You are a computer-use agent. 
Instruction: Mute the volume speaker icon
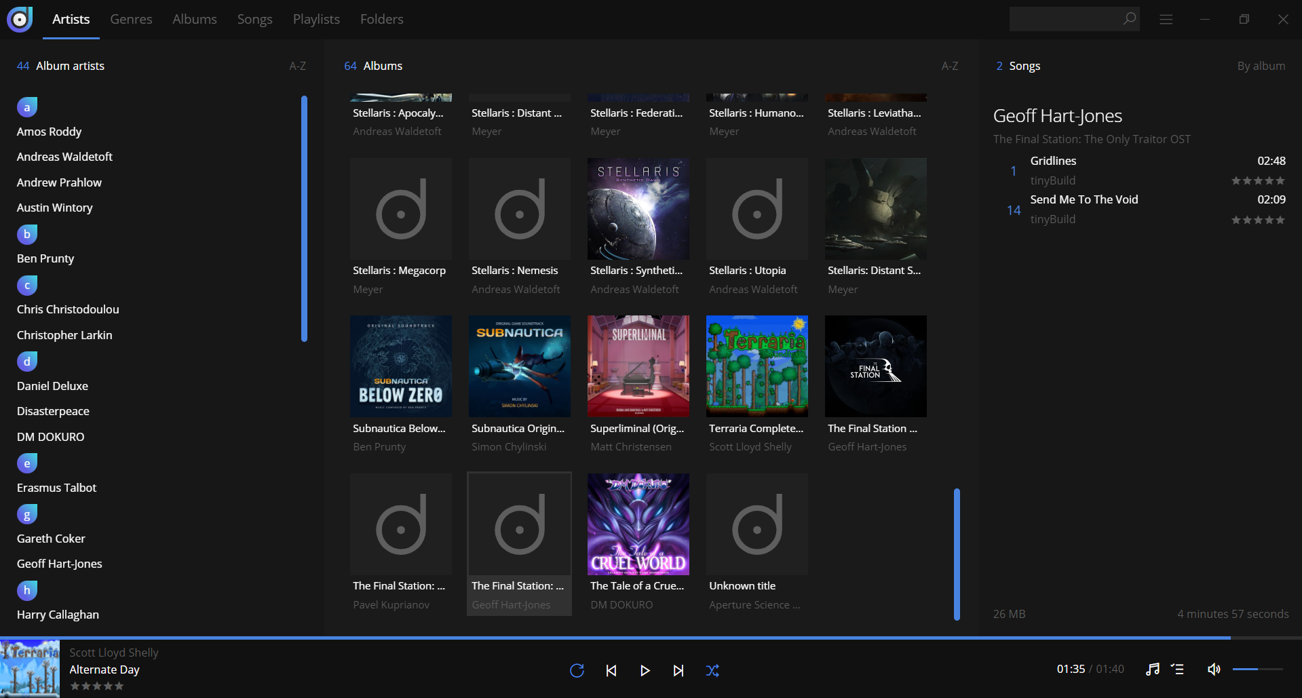tap(1214, 670)
